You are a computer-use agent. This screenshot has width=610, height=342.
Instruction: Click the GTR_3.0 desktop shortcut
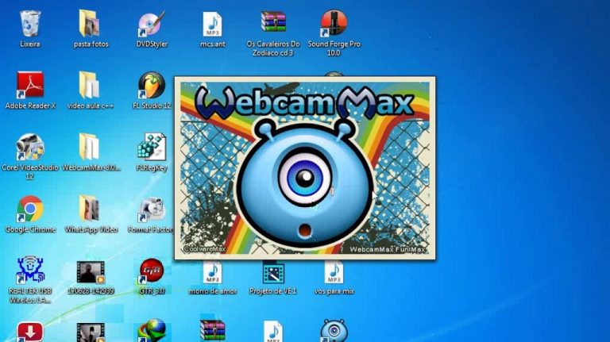click(151, 271)
